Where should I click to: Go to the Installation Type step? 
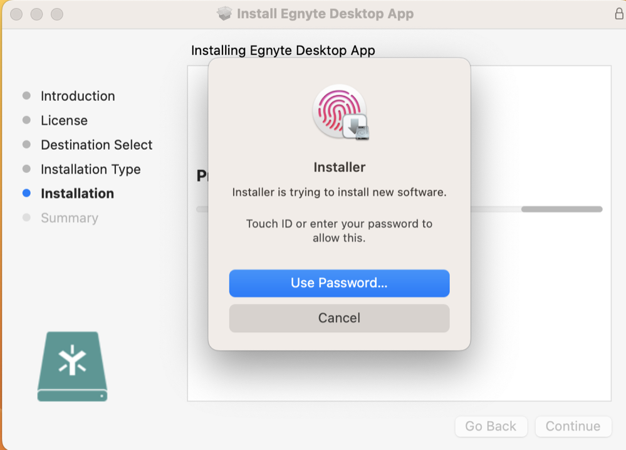pyautogui.click(x=90, y=169)
